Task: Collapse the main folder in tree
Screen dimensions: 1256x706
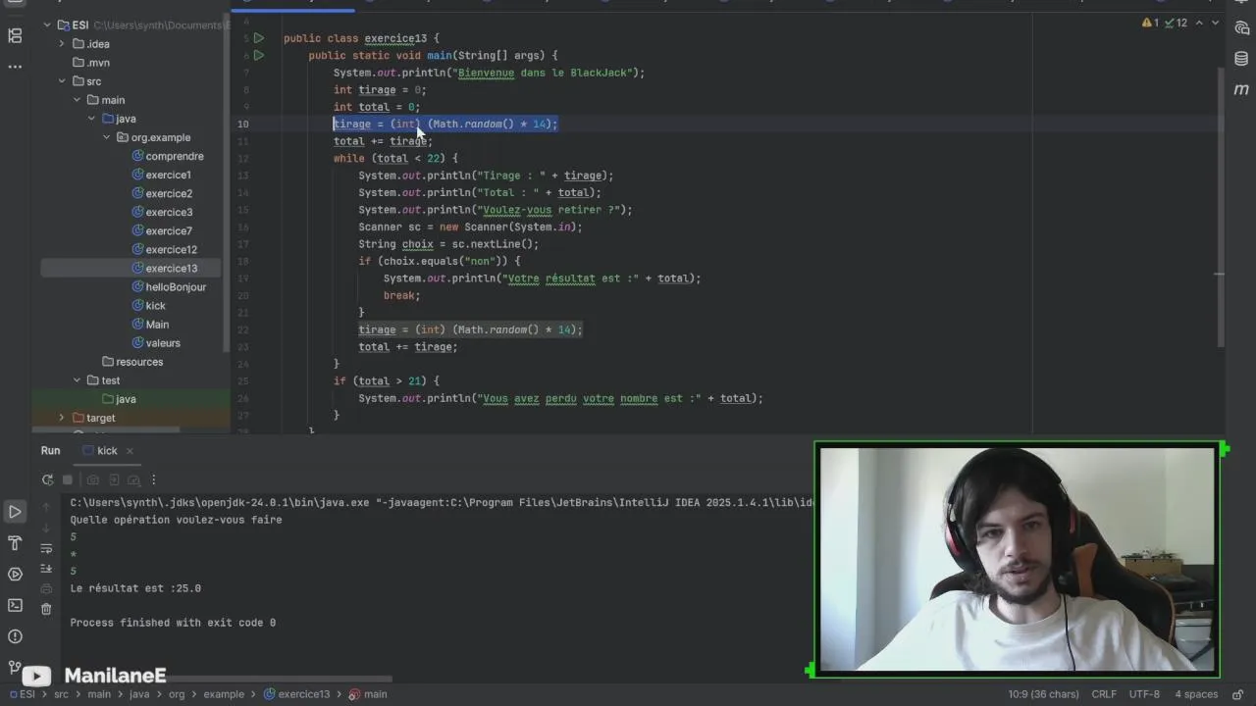Action: point(78,100)
